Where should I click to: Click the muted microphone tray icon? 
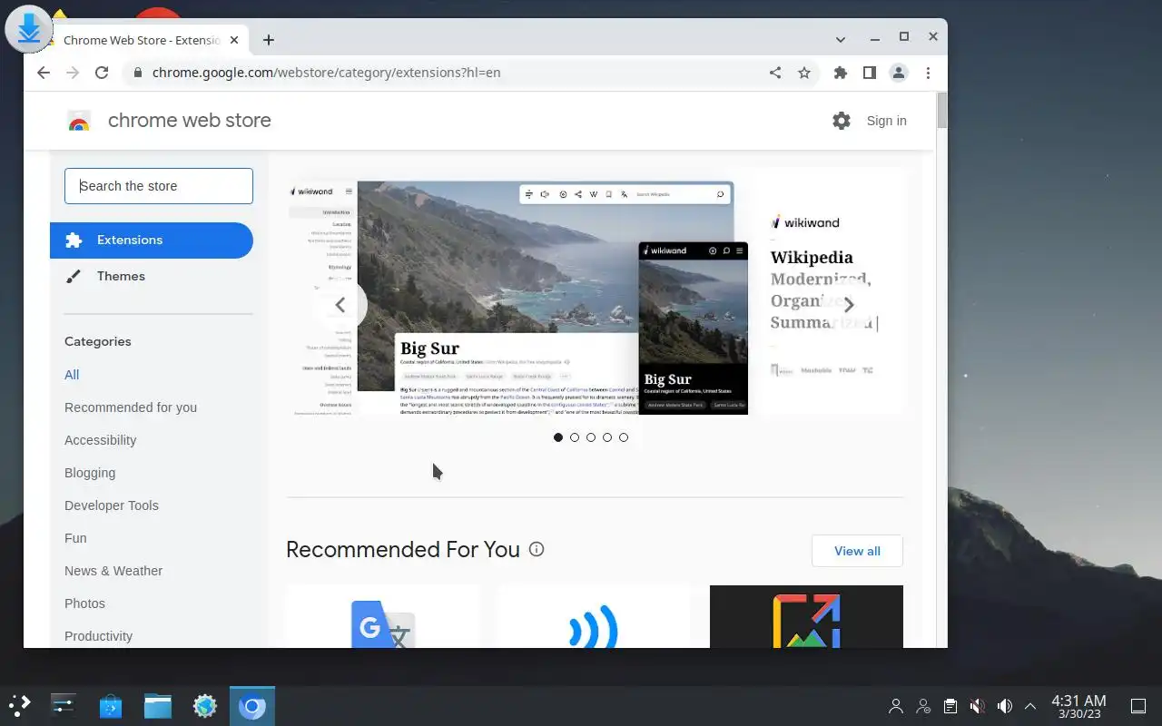(x=977, y=706)
